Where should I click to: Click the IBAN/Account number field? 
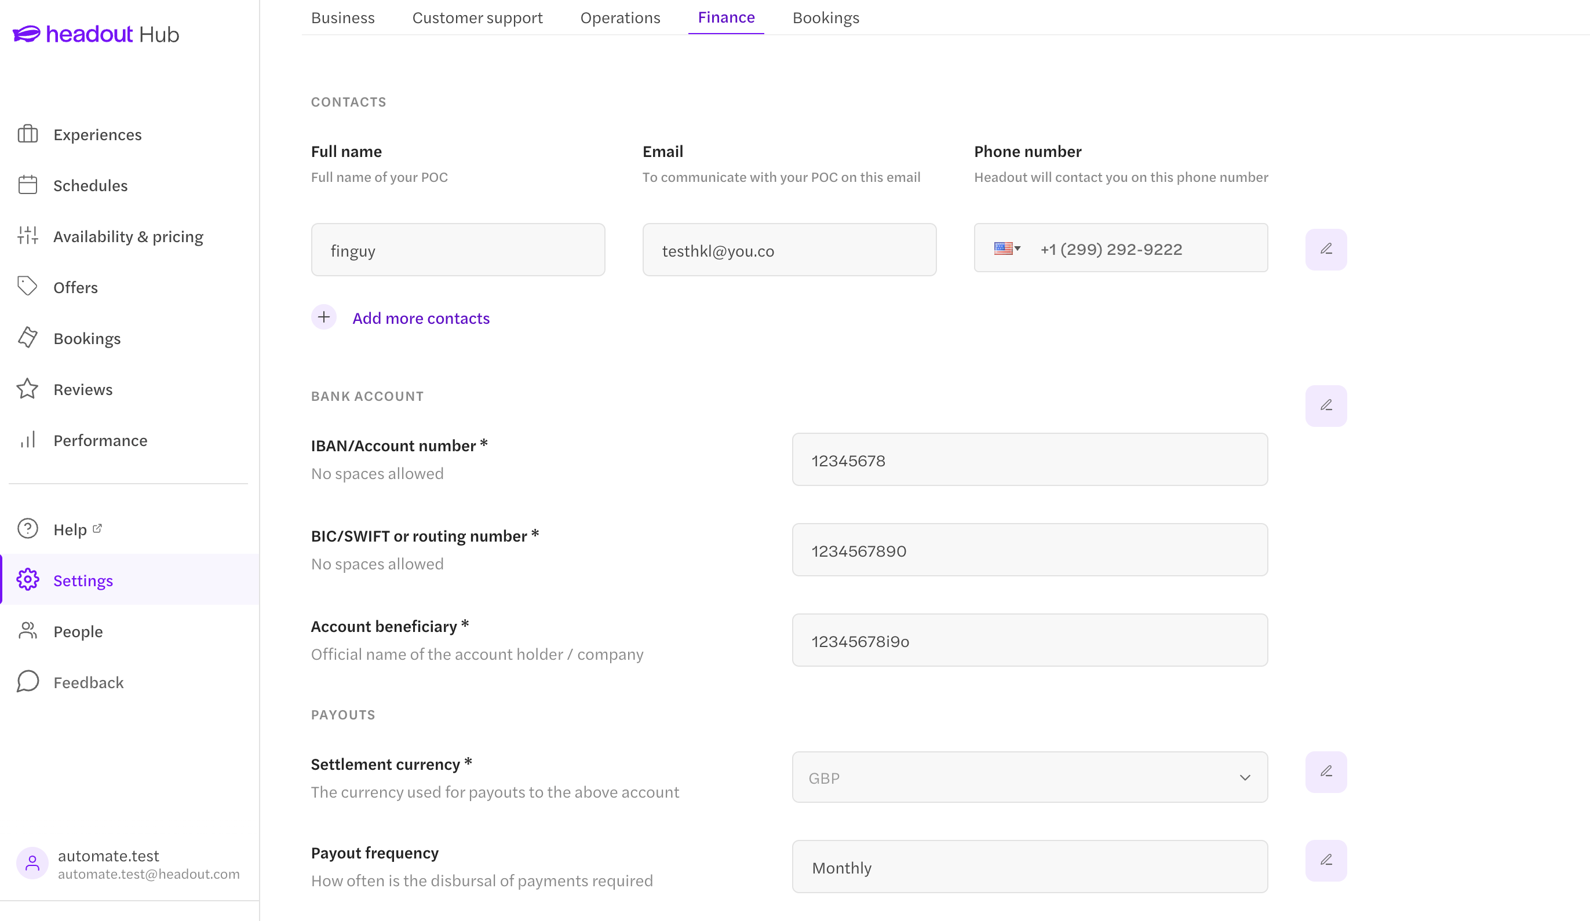coord(1030,459)
